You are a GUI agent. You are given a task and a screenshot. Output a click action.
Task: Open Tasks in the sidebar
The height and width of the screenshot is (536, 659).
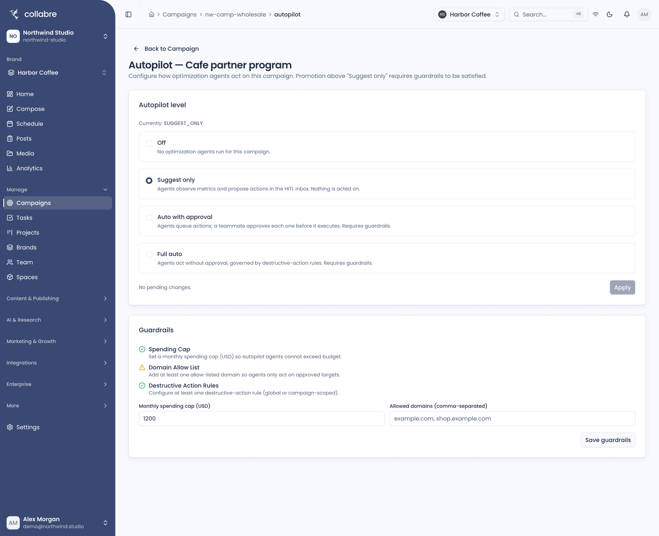(x=58, y=218)
